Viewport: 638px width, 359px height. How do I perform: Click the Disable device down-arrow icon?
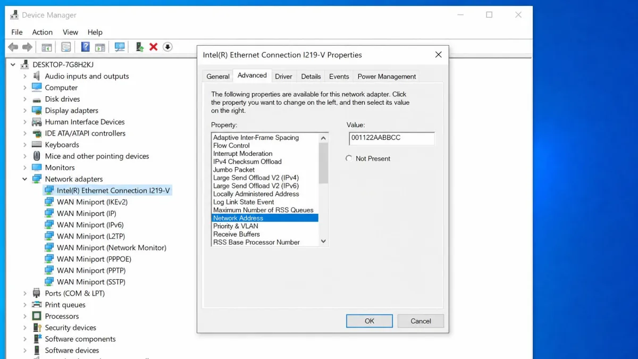pos(167,47)
